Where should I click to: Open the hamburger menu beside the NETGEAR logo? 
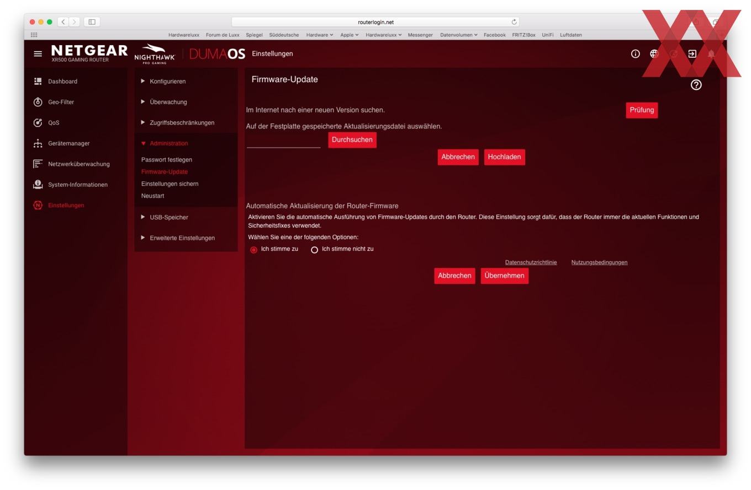pos(38,53)
